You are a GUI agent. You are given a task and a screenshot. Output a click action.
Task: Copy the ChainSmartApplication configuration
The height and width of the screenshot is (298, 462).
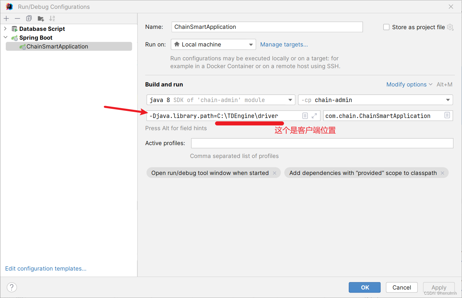point(29,18)
